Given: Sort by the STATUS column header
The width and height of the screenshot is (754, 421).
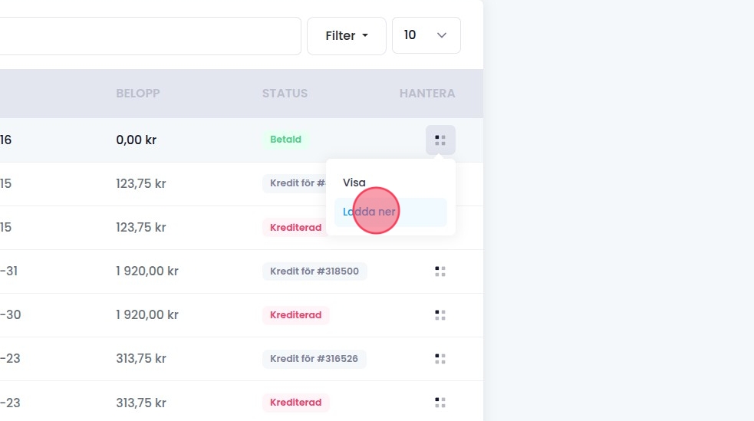Looking at the screenshot, I should [285, 94].
